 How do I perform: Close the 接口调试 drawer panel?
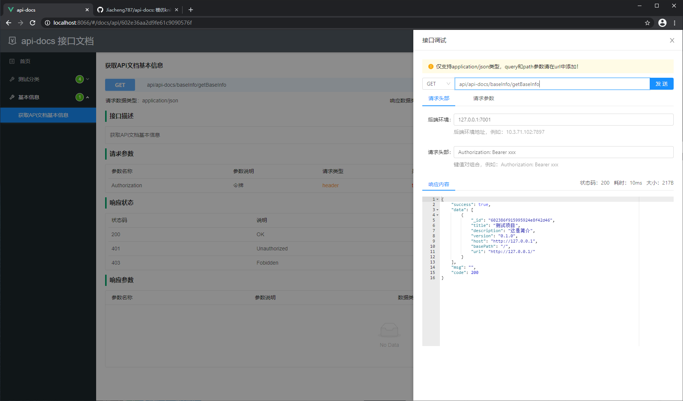click(672, 40)
